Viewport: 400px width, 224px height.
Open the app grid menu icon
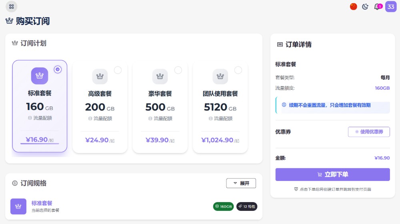click(12, 7)
